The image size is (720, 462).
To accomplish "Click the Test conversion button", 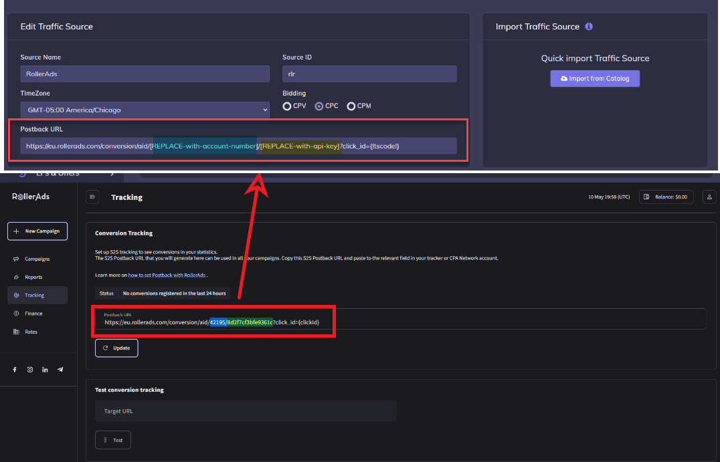I will [113, 440].
